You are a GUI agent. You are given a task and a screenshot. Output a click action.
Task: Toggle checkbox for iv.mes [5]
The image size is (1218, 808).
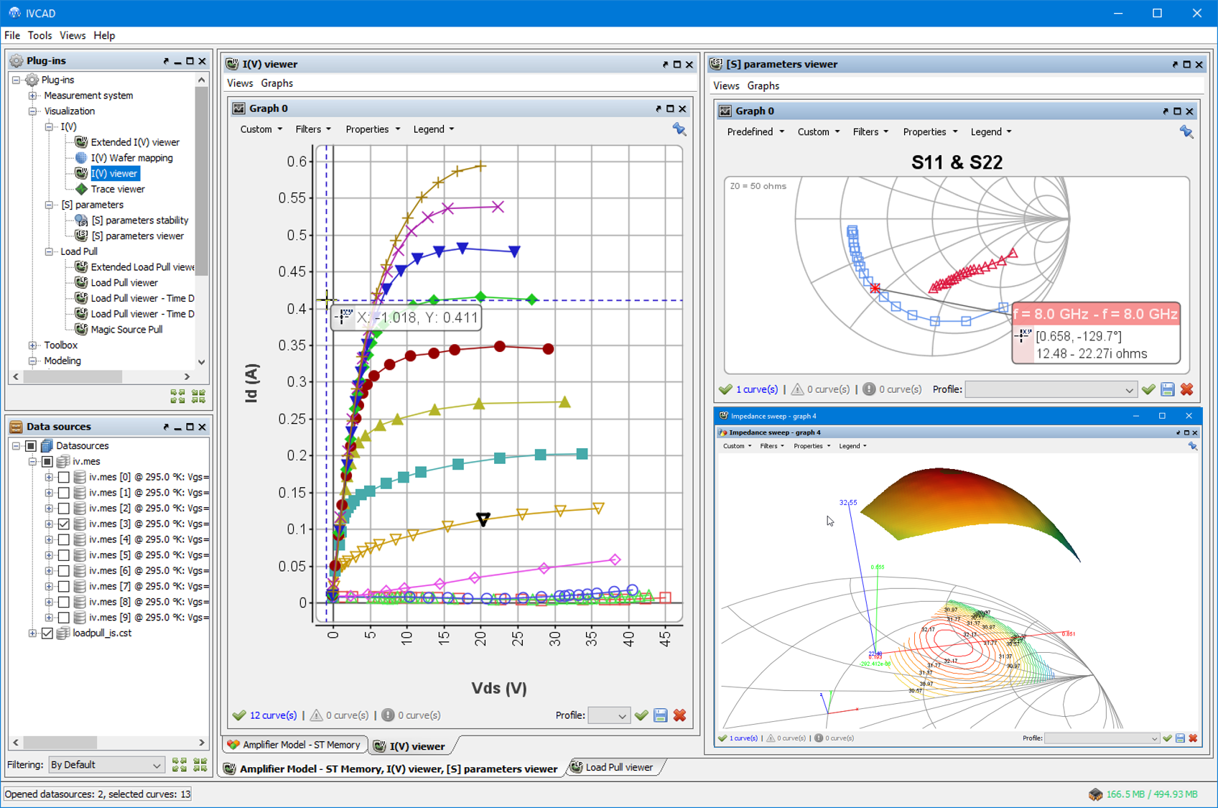pos(64,555)
